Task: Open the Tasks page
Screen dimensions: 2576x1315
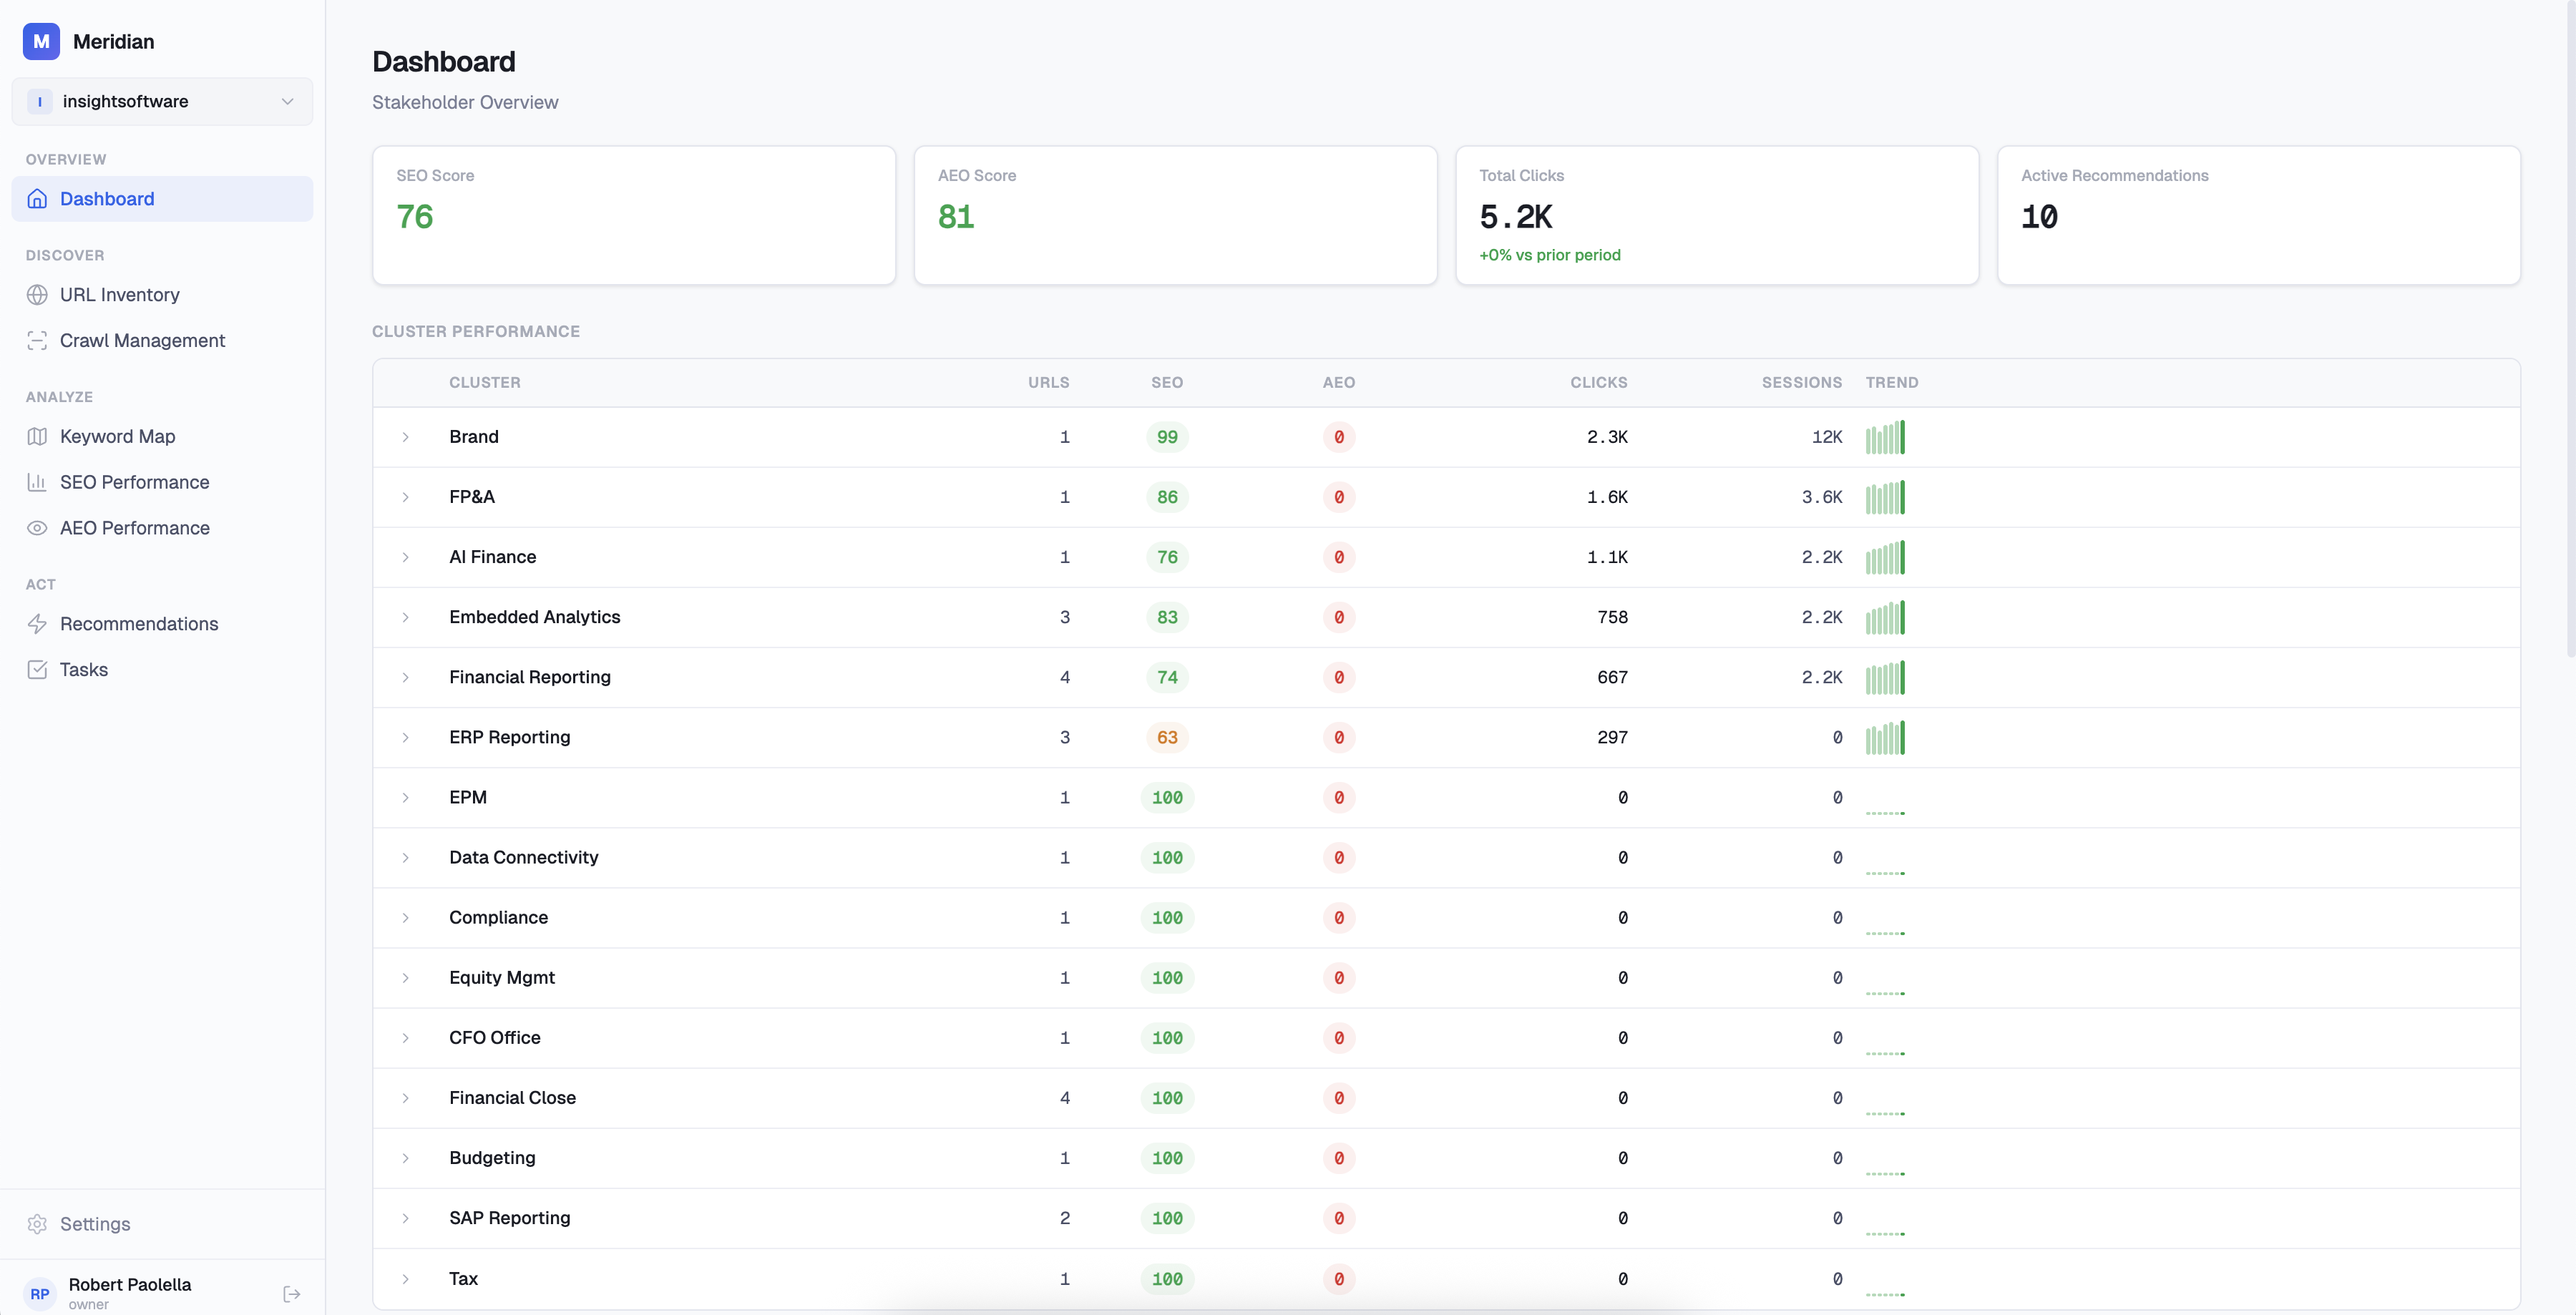Action: point(162,670)
